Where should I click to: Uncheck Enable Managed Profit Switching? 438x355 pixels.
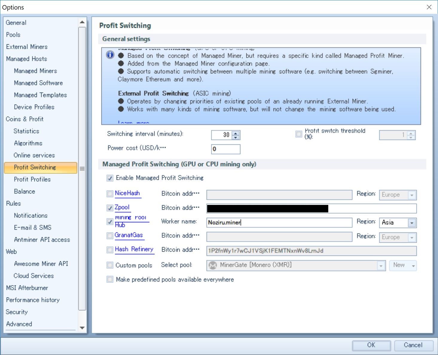[110, 178]
